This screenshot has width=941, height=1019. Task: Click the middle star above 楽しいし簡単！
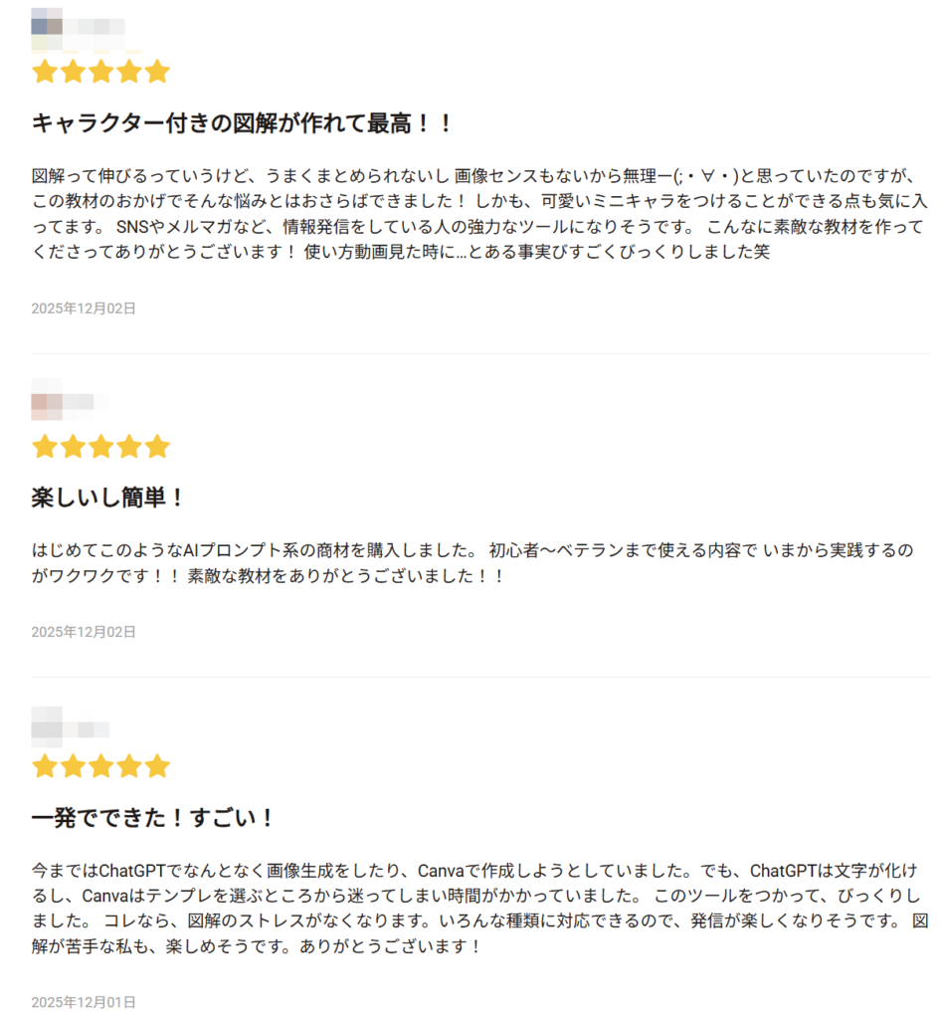click(100, 447)
